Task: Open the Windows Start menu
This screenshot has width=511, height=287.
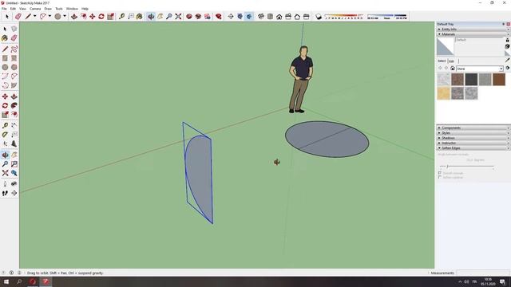Action: 6,281
